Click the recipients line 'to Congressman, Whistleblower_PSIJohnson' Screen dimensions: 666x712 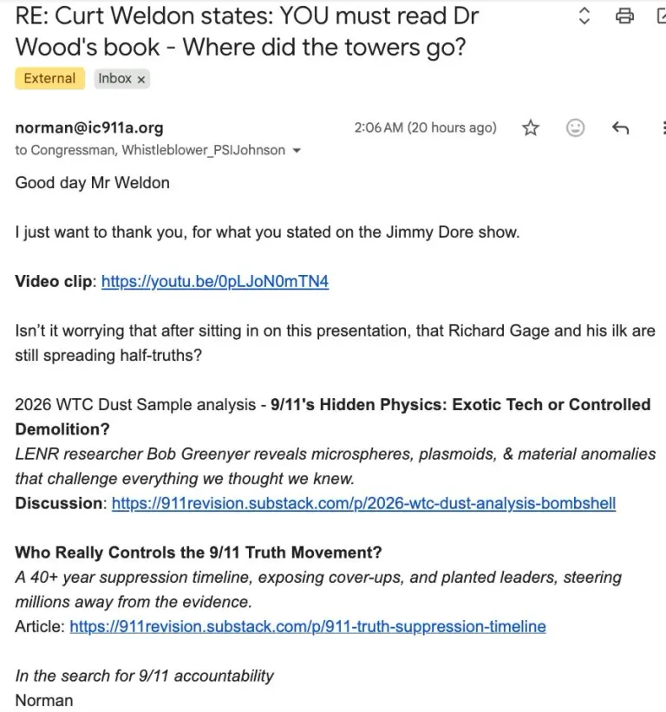150,150
